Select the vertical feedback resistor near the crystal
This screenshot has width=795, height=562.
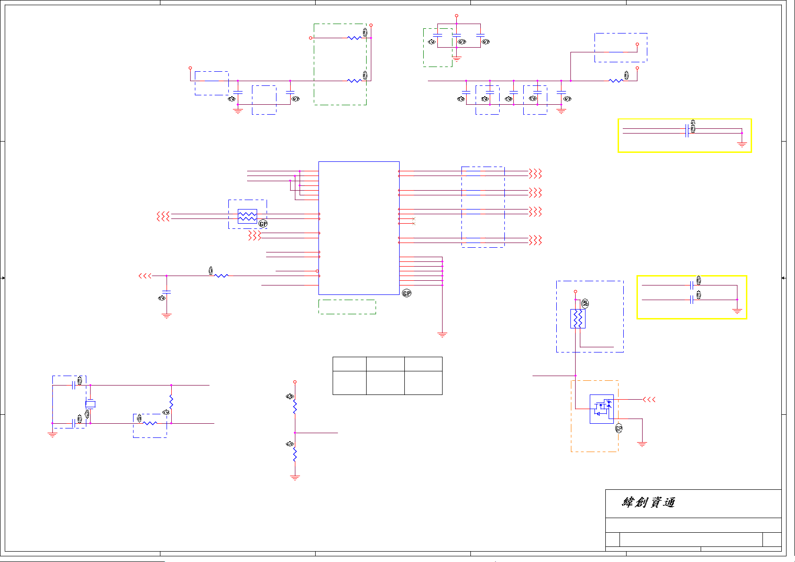click(171, 402)
